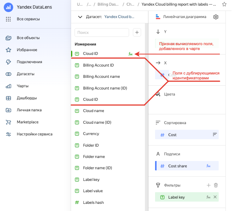This screenshot has width=242, height=211.
Task: Click the add field plus button
Action: [137, 33]
